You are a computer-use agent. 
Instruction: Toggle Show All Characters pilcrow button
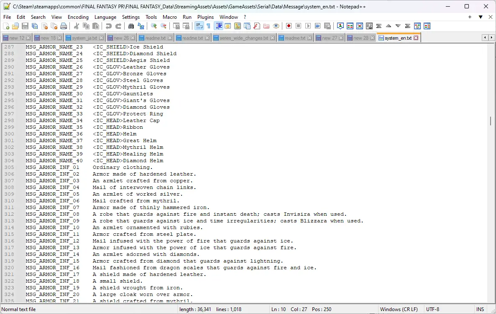(208, 26)
